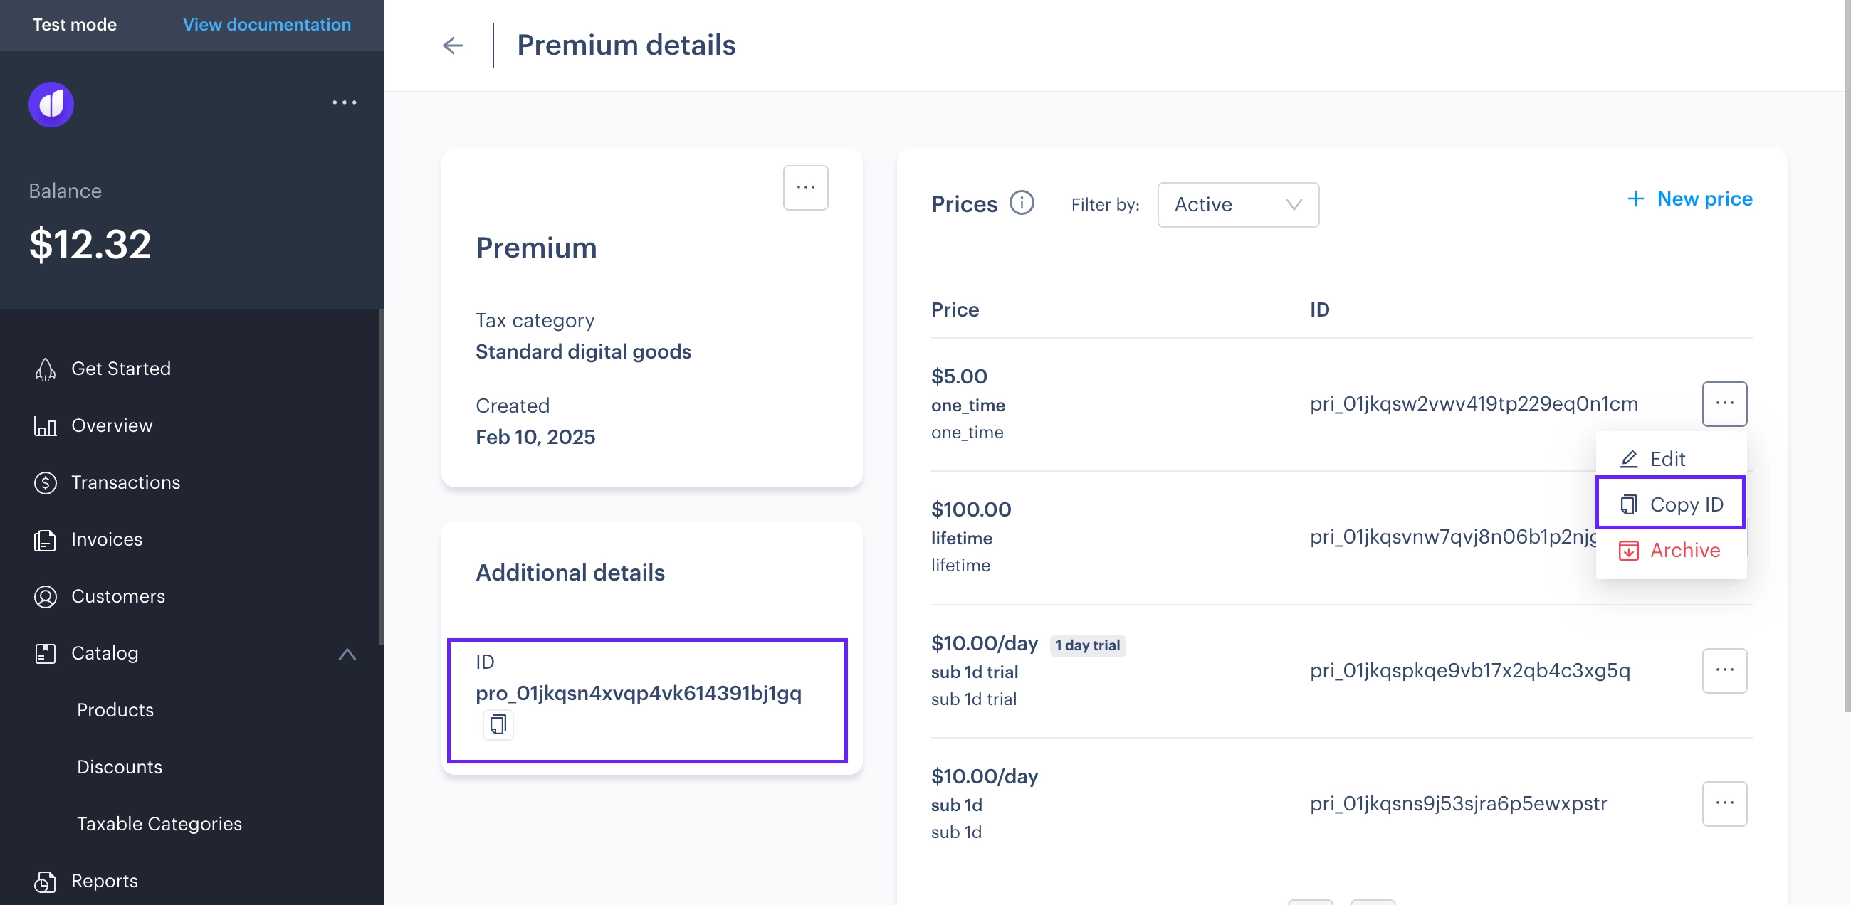Open the ellipsis menu on the sub 1d price row
This screenshot has width=1851, height=905.
tap(1724, 803)
